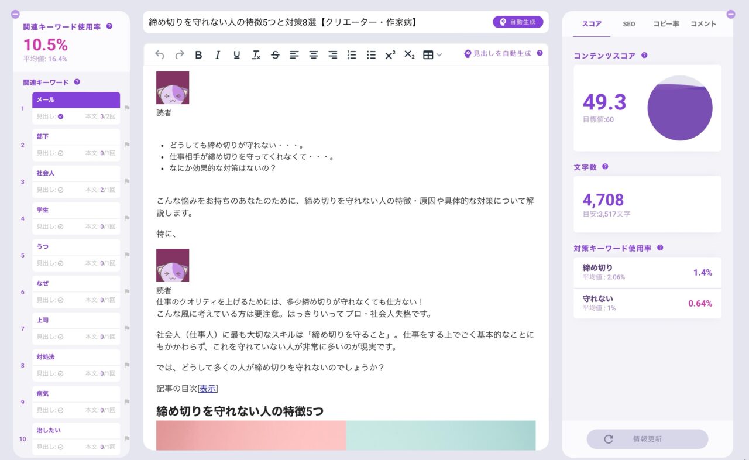This screenshot has height=460, width=749.
Task: Apply superscript formatting with the x² icon
Action: (x=390, y=54)
